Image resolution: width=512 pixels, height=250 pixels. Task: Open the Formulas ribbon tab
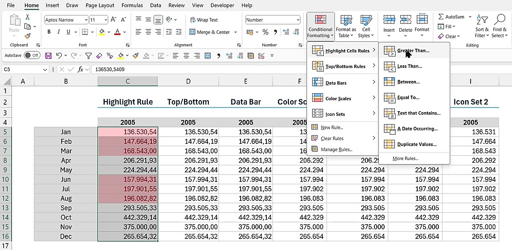(132, 6)
